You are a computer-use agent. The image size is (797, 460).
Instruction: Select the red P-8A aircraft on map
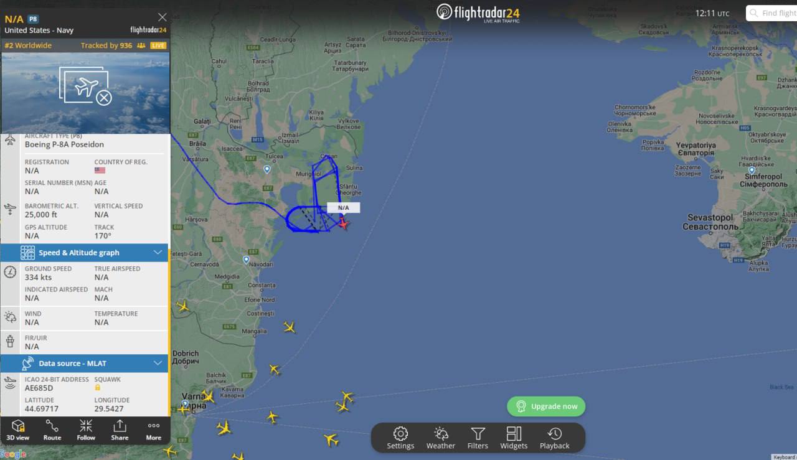(x=343, y=223)
